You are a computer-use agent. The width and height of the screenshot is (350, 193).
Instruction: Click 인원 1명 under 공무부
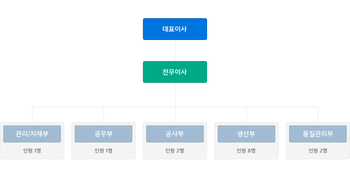click(x=104, y=151)
